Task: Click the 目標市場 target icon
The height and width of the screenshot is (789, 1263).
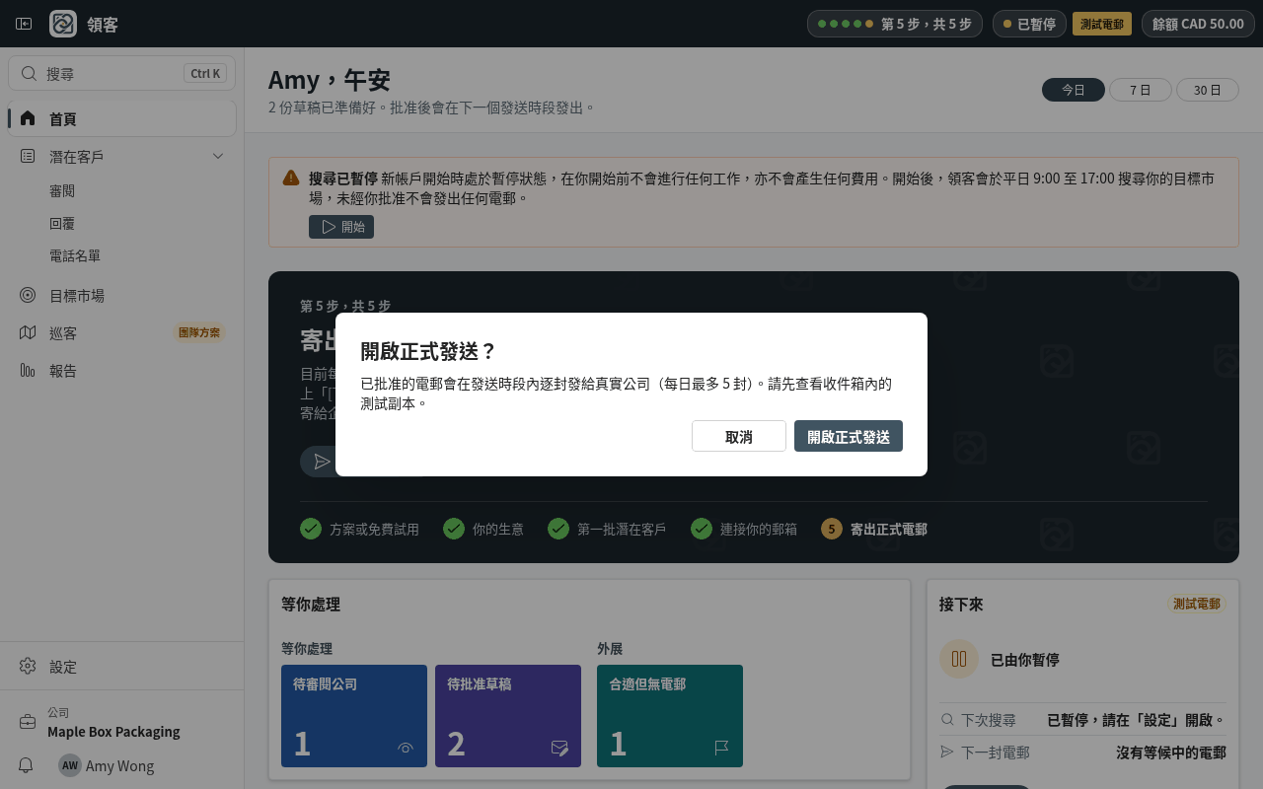Action: tap(28, 295)
